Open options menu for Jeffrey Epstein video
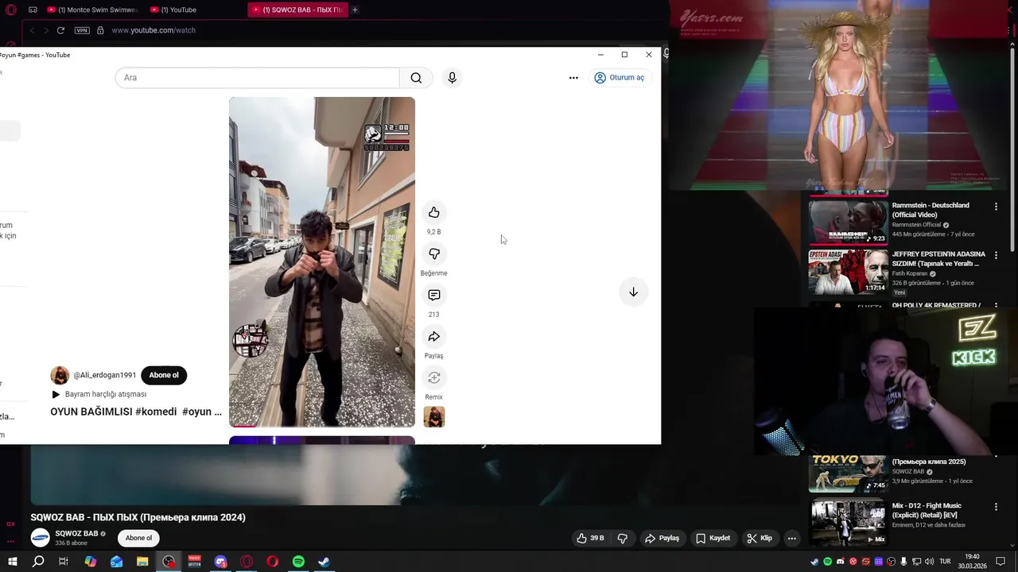Screen dimensions: 1018x572 coord(996,255)
